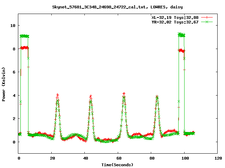This screenshot has width=225, height=168.
Task: Click the green YR legend line sample
Action: [207, 22]
